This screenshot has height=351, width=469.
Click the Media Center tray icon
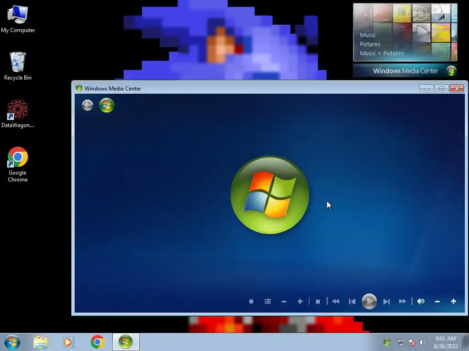[x=387, y=342]
